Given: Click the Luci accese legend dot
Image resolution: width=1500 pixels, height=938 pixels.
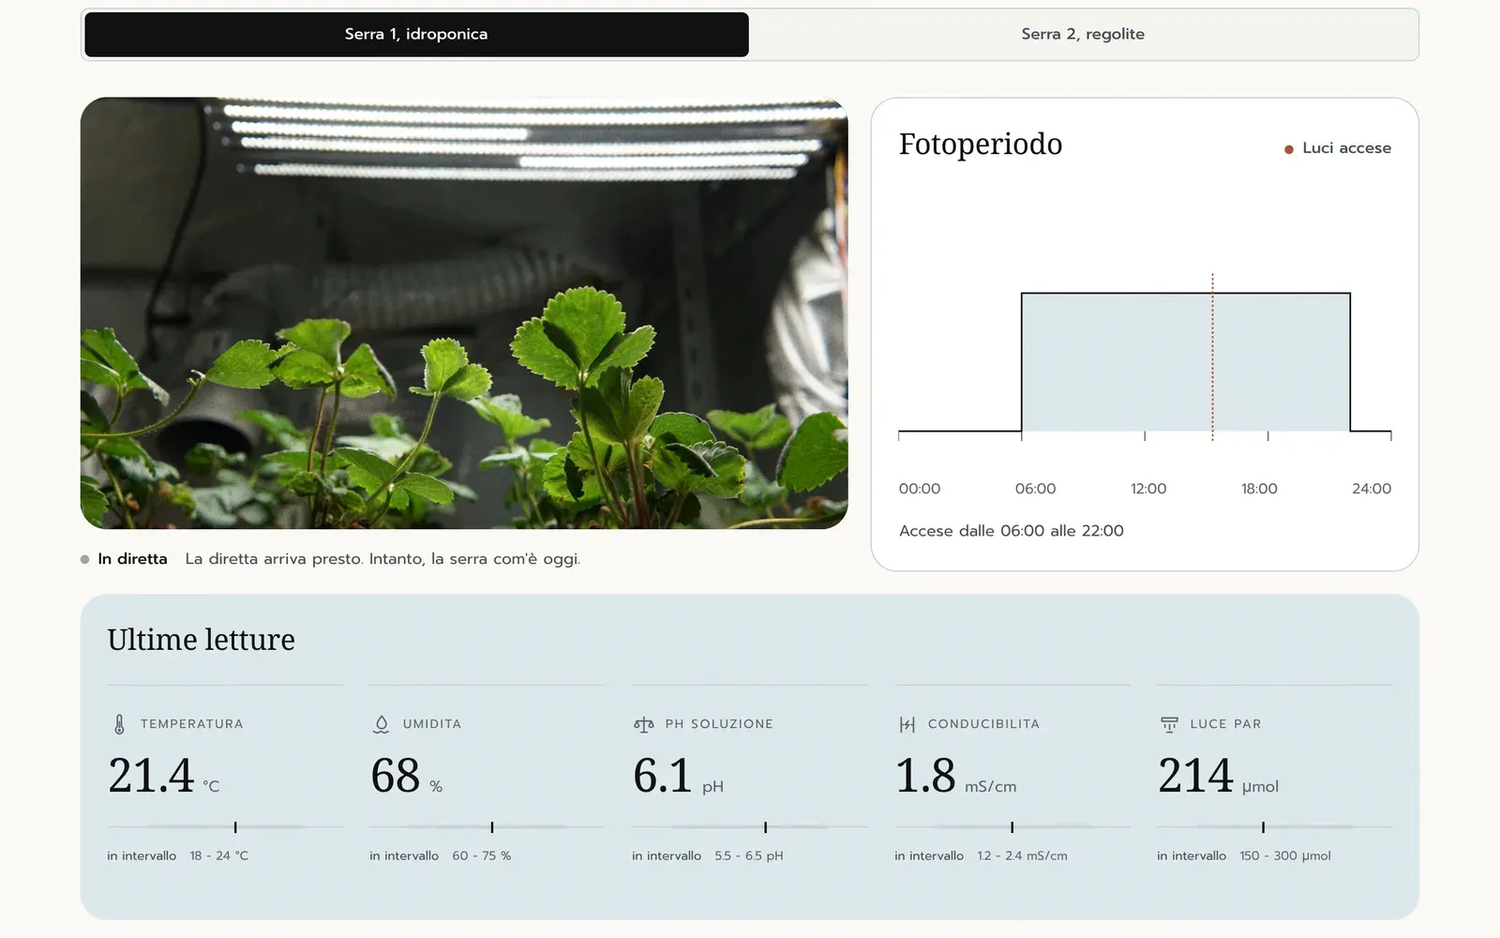Looking at the screenshot, I should 1289,149.
